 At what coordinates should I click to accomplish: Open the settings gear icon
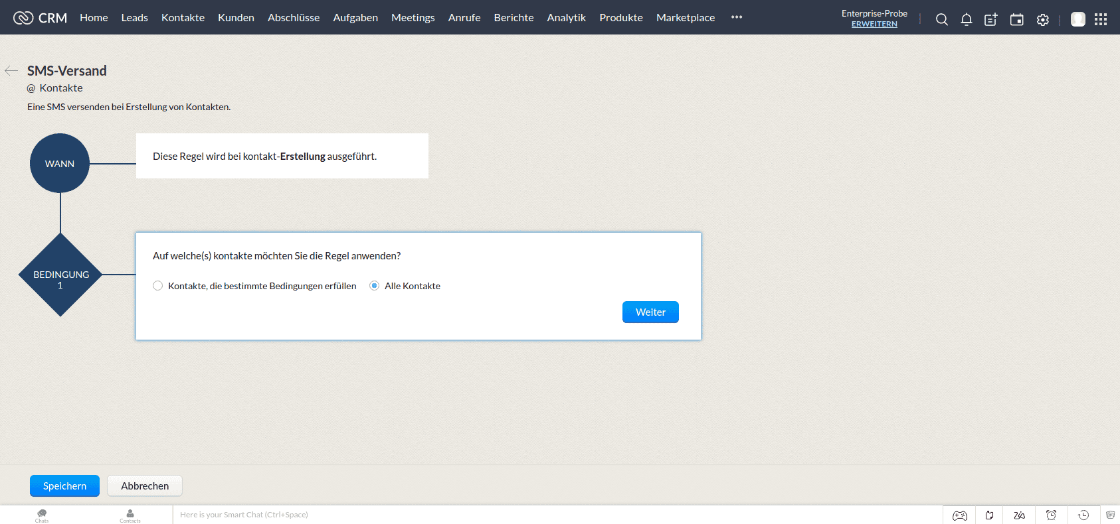(1043, 19)
